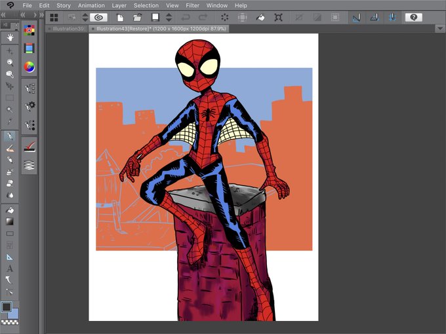Choose the Gradient tool
This screenshot has height=334, width=446.
10,221
